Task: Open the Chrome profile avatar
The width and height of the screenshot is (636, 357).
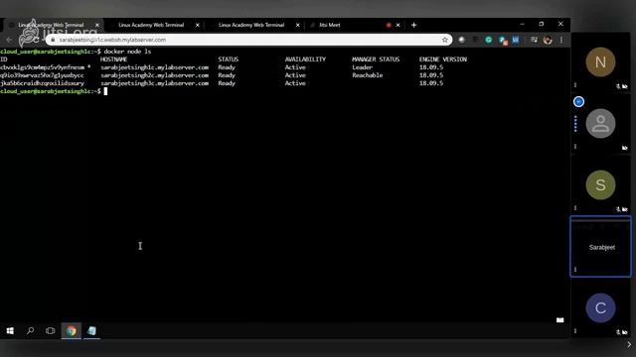Action: click(548, 40)
